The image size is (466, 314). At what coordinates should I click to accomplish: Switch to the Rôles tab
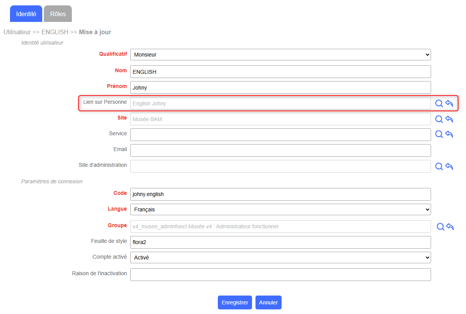[x=58, y=14]
